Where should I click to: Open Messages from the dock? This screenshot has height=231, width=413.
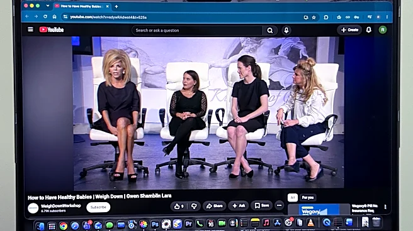coord(110,225)
